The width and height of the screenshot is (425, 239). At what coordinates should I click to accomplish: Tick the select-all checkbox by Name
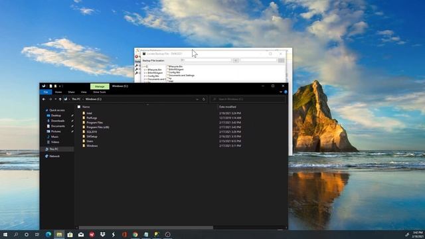click(x=79, y=107)
